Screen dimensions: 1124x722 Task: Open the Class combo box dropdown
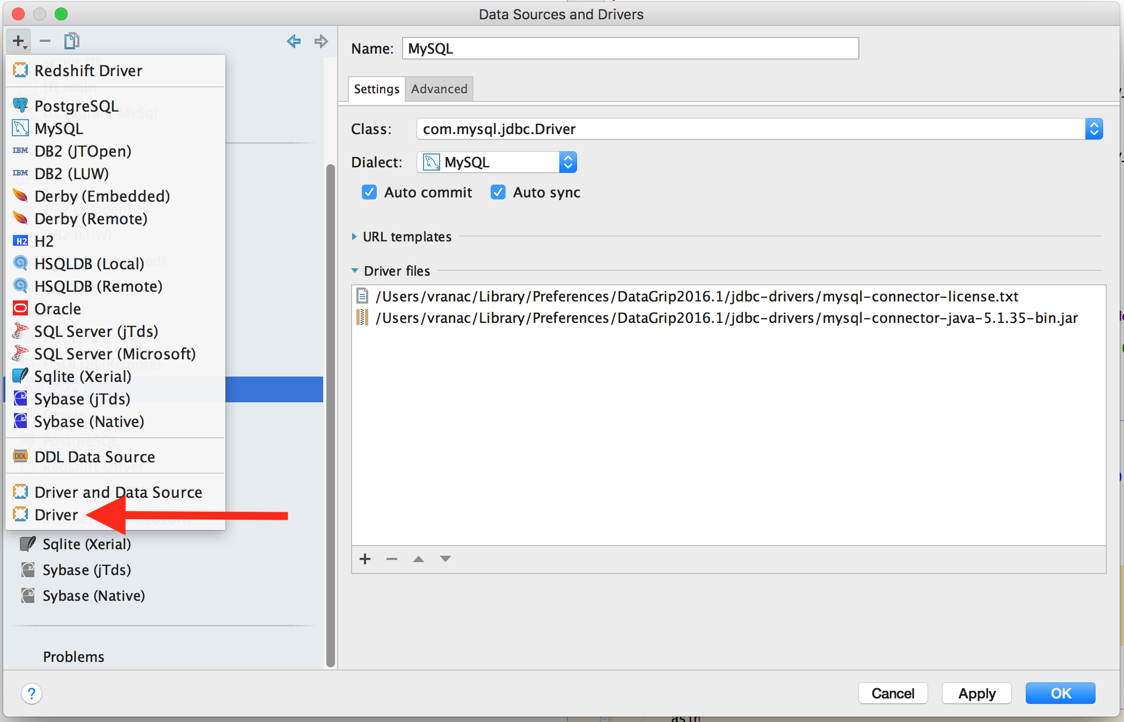point(1094,129)
